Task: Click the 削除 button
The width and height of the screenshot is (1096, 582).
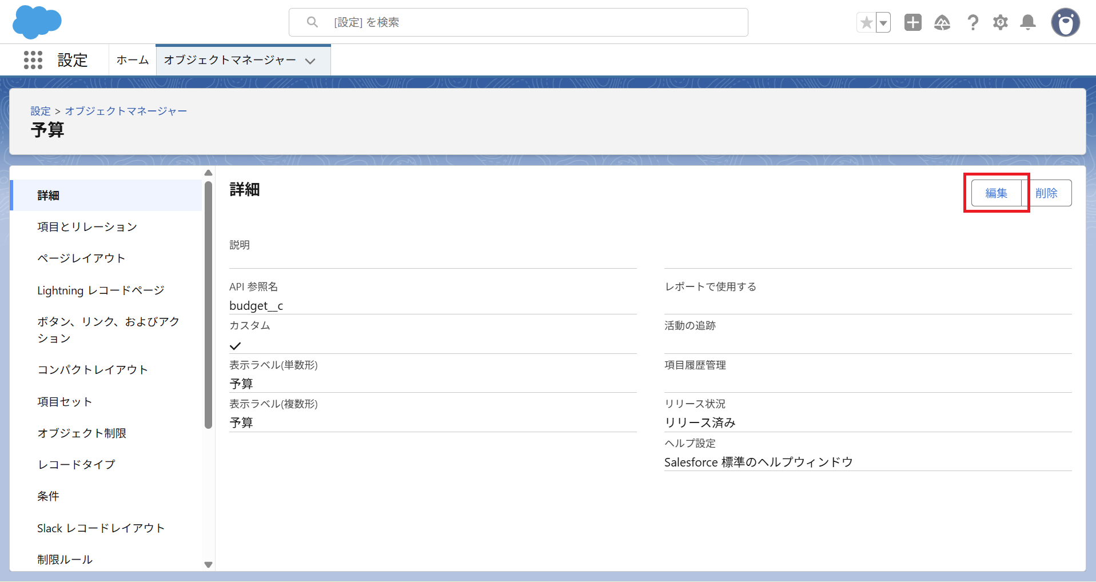Action: (1046, 193)
